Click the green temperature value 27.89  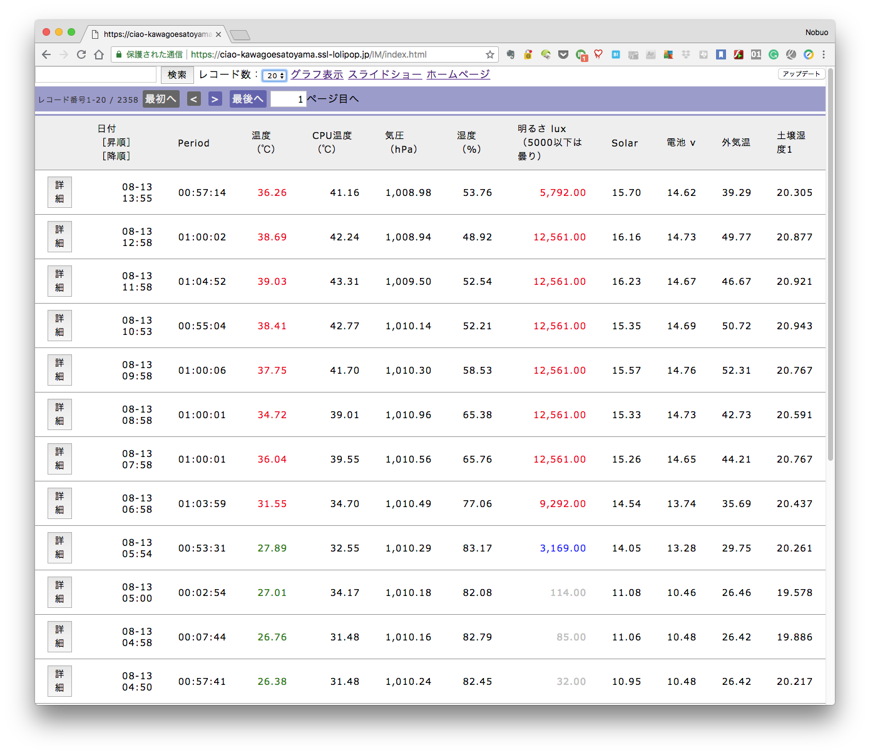[272, 548]
